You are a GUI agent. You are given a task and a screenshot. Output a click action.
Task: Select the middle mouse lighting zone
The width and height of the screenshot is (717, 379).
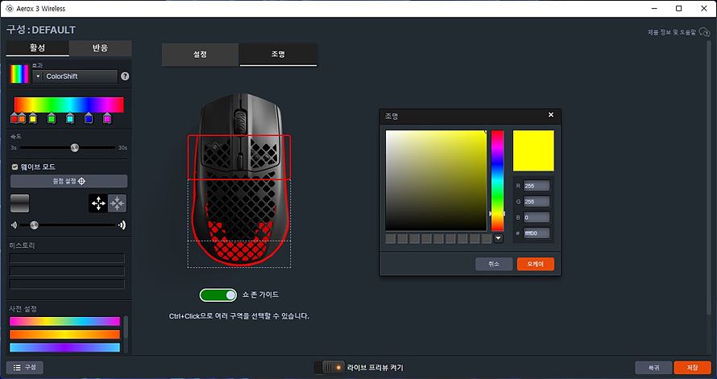coord(239,210)
